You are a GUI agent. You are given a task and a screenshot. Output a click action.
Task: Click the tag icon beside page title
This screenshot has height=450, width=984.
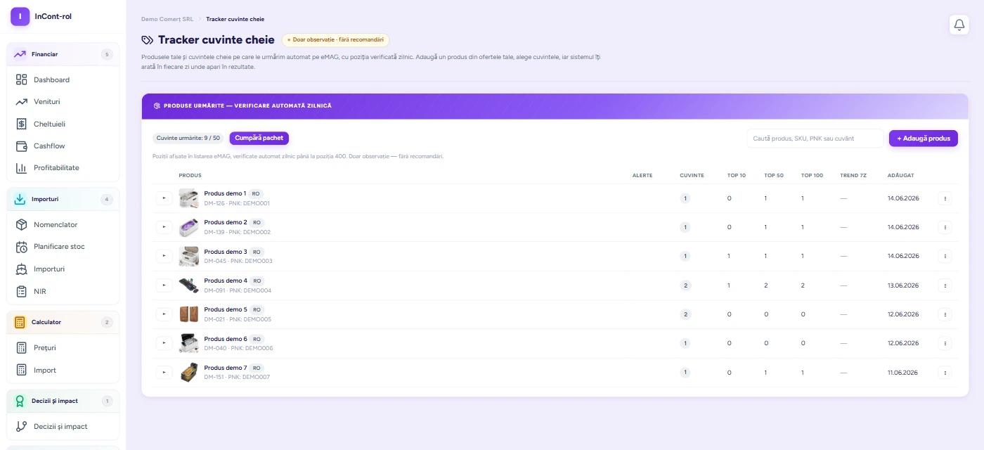(147, 40)
